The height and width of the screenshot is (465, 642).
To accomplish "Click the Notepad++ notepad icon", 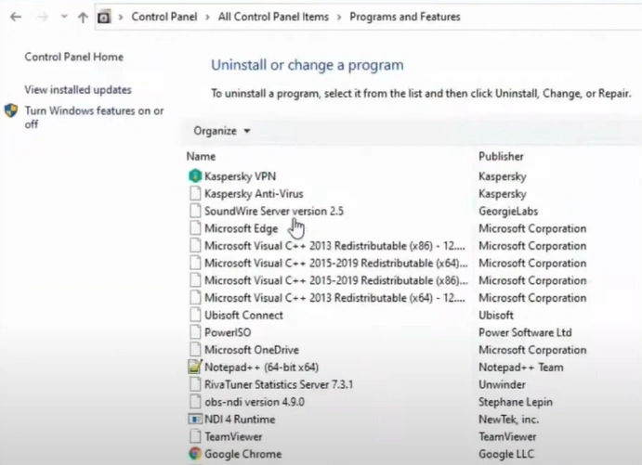I will (x=195, y=367).
